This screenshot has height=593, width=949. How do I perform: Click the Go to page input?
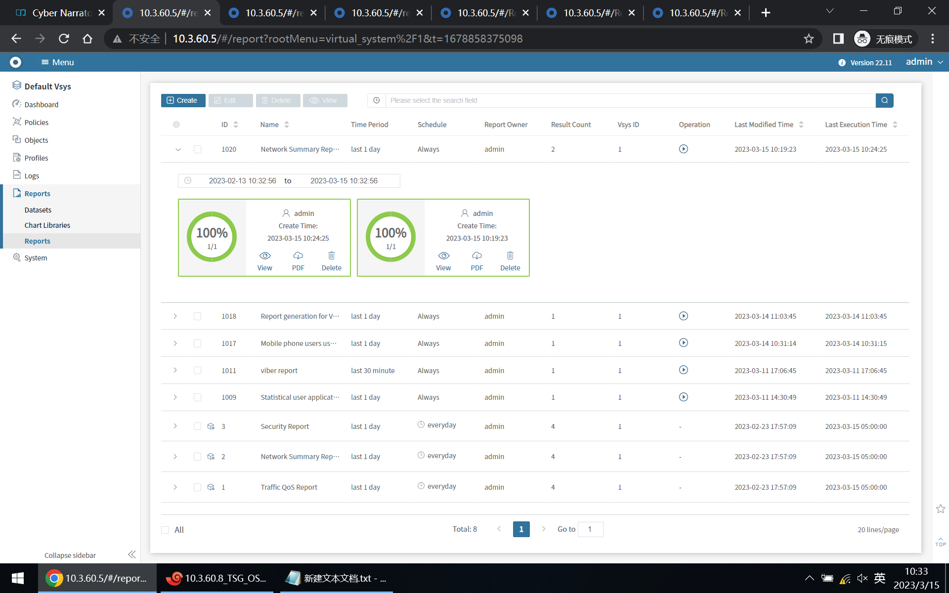click(x=590, y=529)
